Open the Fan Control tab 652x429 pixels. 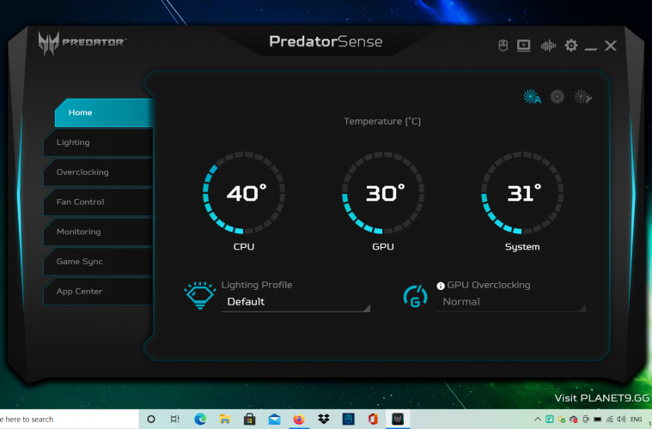[99, 202]
